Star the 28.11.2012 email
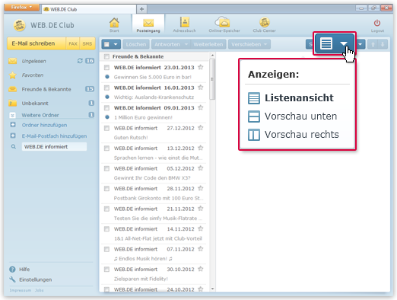 tap(201, 188)
